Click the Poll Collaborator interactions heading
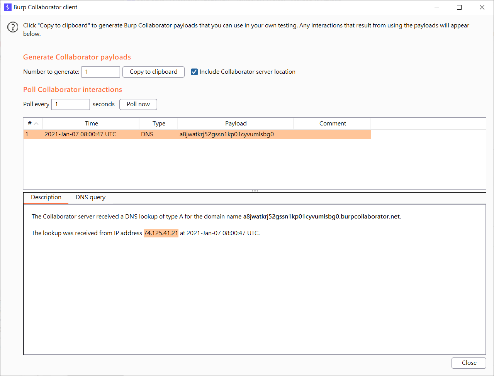The width and height of the screenshot is (494, 376). 73,90
